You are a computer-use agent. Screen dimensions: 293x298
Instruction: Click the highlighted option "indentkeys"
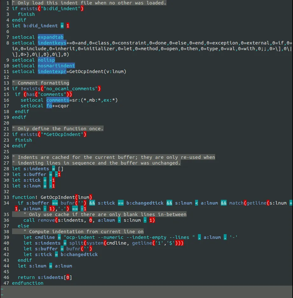click(52, 43)
